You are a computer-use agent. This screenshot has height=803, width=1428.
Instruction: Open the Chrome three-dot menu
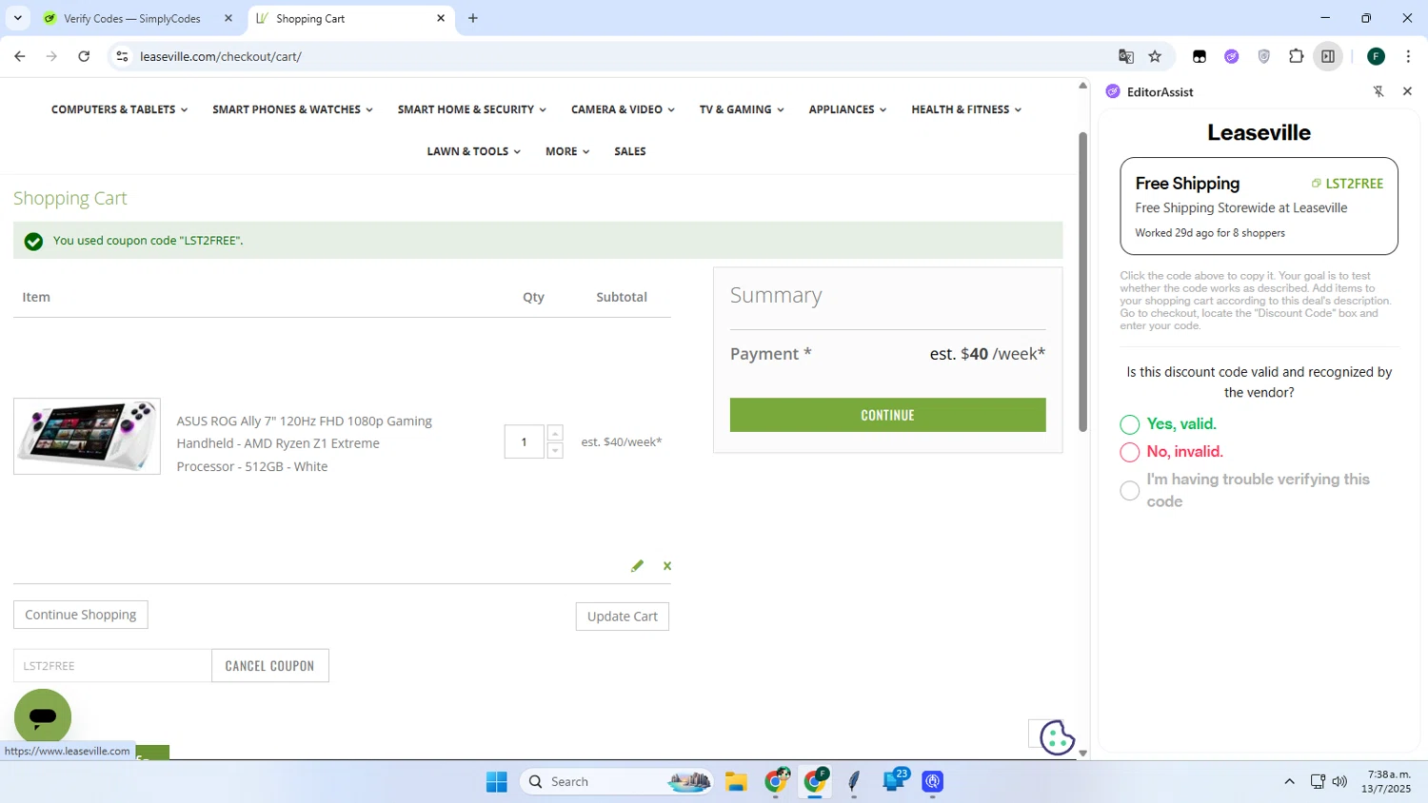tap(1408, 56)
